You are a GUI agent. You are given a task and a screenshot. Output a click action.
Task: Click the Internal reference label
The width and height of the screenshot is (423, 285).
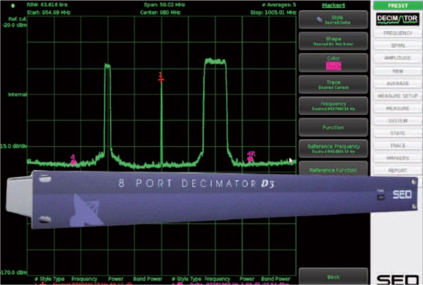(x=17, y=95)
